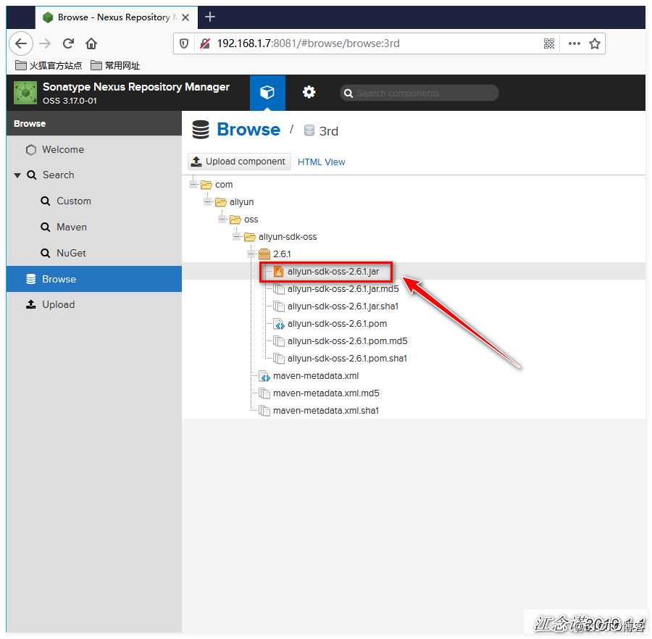Select the 2.6.1 component in tree
652x639 pixels.
(275, 254)
